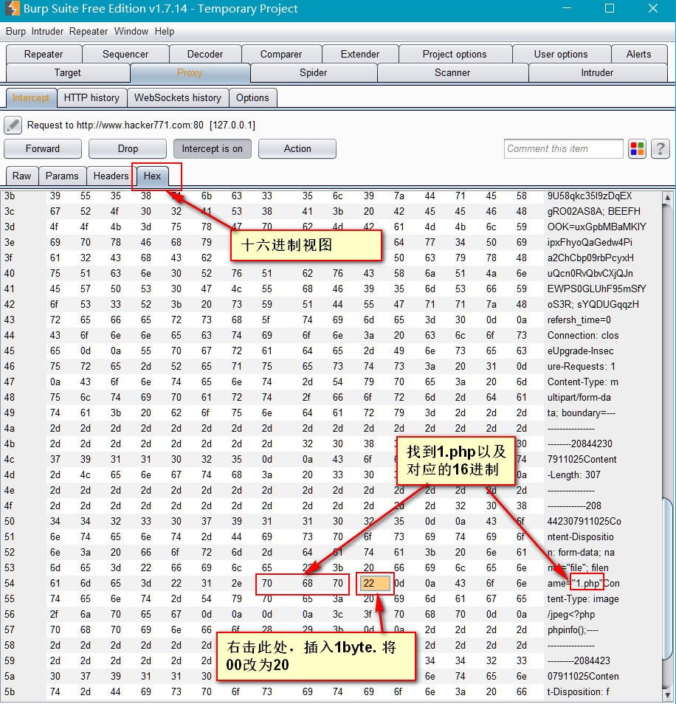Image resolution: width=676 pixels, height=704 pixels.
Task: Click the Burp Suite logo icon
Action: 11,9
